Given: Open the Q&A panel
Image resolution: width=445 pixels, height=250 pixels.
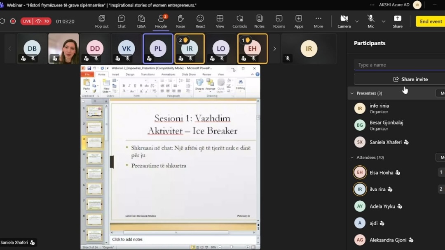Looking at the screenshot, I should point(141,21).
